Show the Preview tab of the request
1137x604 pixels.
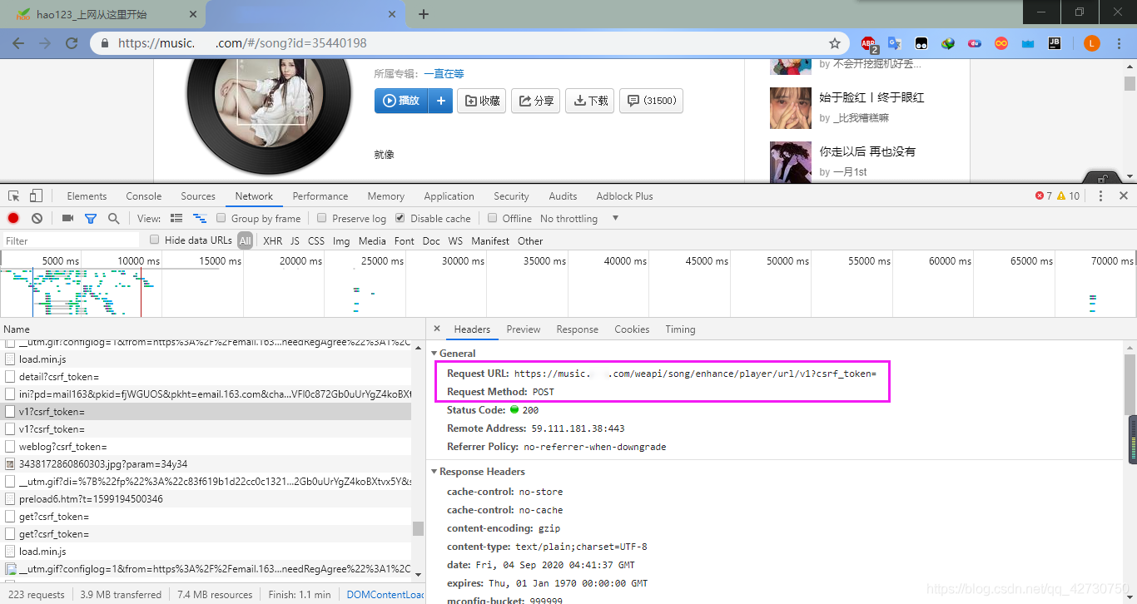coord(524,329)
